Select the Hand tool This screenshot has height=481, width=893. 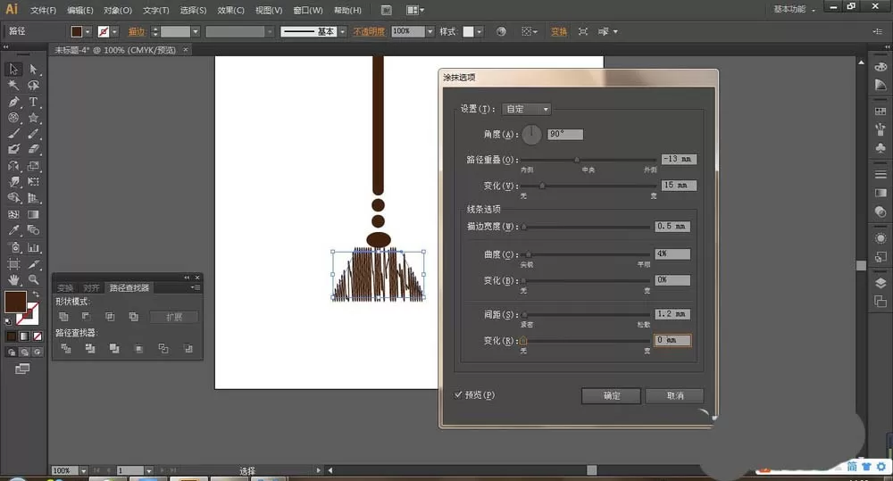tap(13, 279)
